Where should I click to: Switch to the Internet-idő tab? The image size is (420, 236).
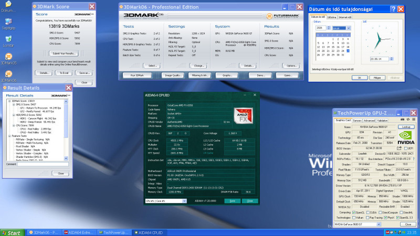click(345, 17)
